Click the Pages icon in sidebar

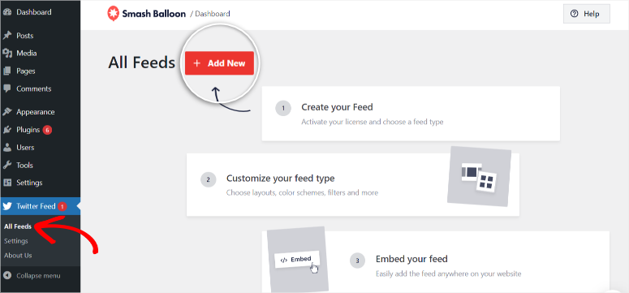(6, 71)
